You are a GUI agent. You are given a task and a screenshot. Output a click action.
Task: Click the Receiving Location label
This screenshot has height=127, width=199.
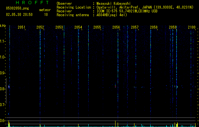coord(74,7)
